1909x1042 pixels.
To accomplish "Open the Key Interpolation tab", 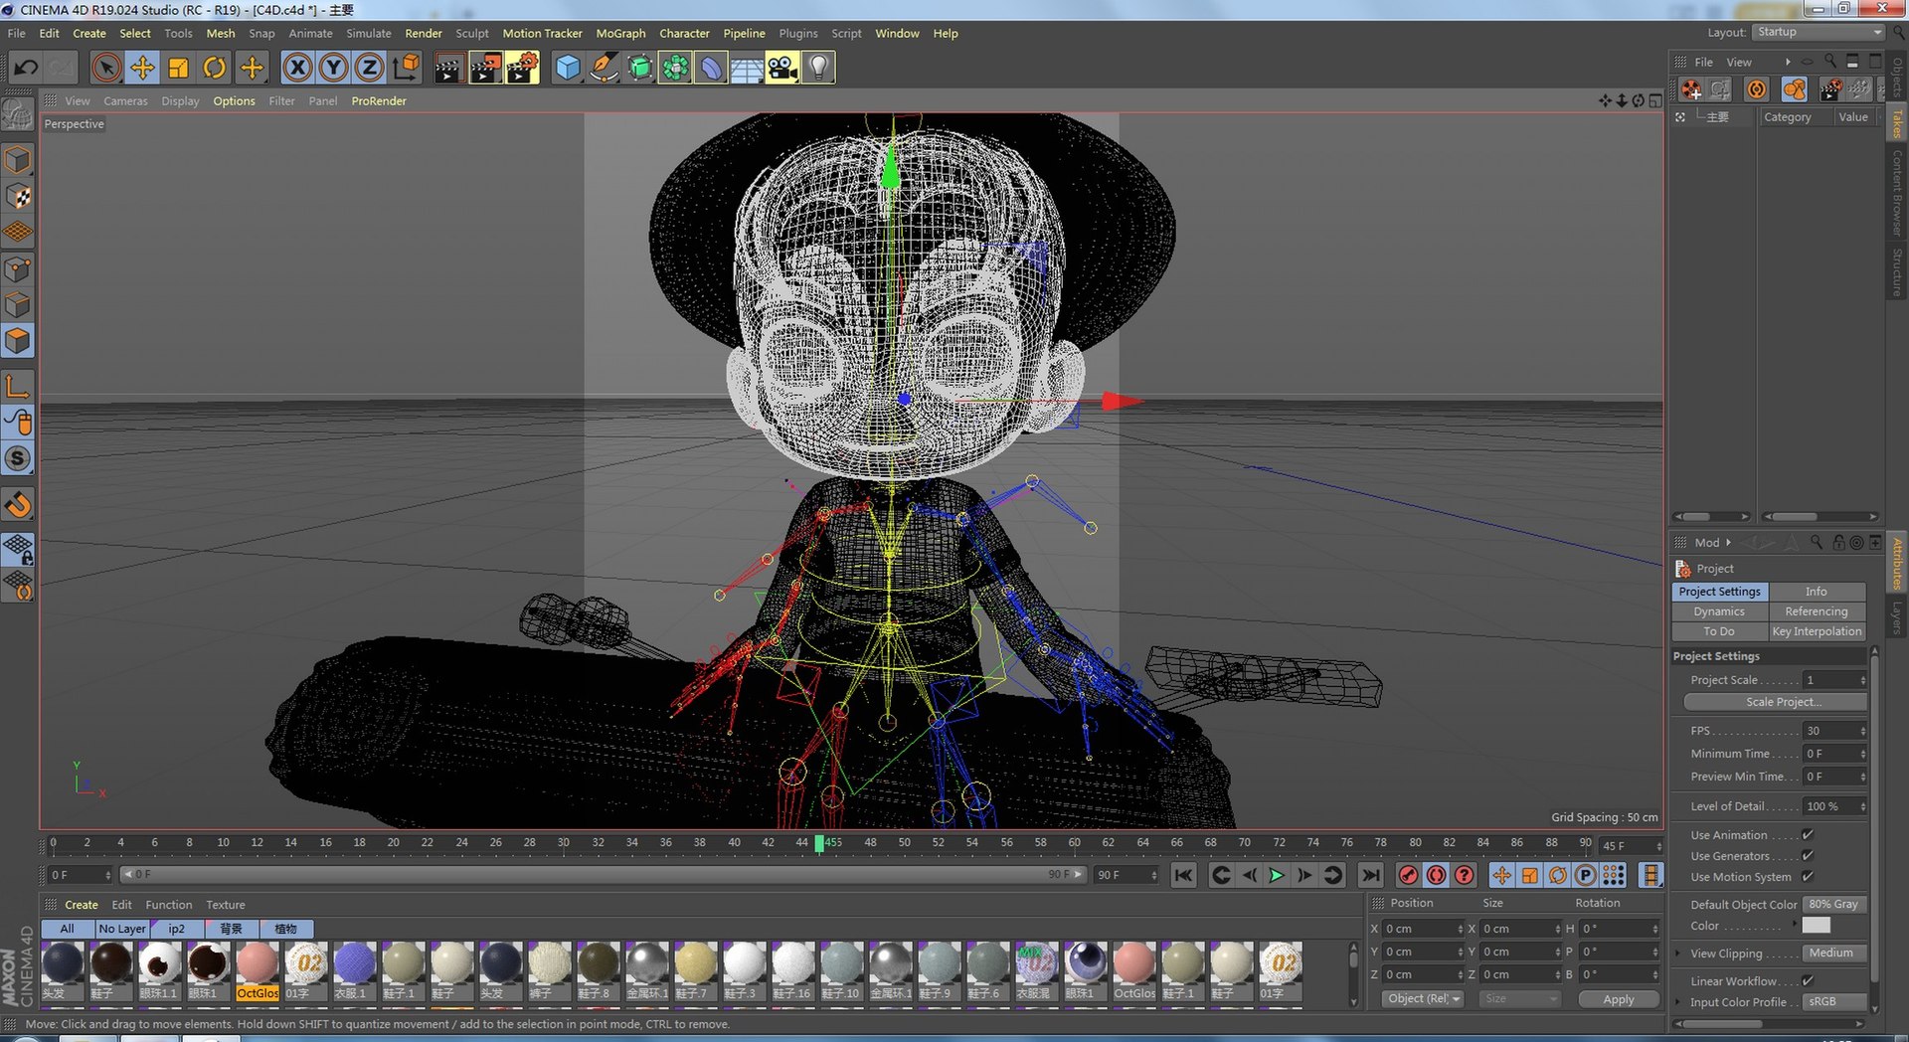I will (1817, 631).
